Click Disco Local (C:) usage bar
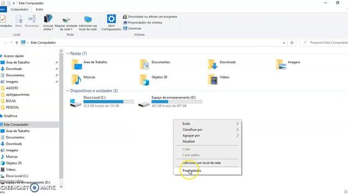Viewport: 348px width, 195px height. (109, 102)
